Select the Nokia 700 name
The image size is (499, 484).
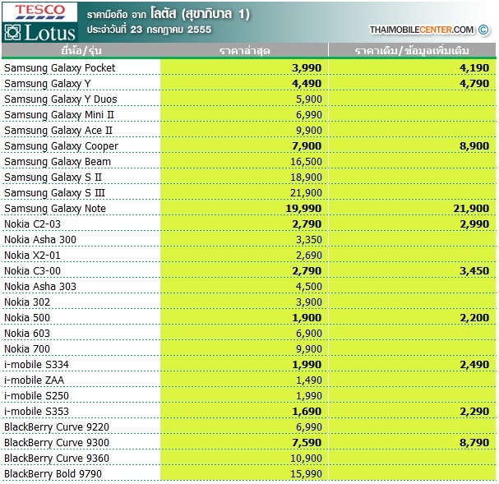pos(27,348)
